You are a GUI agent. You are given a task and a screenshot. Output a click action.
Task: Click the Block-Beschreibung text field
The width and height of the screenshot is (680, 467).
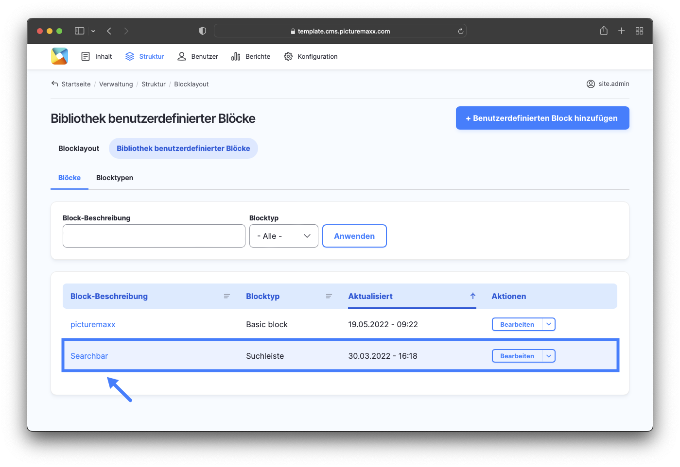click(x=154, y=236)
